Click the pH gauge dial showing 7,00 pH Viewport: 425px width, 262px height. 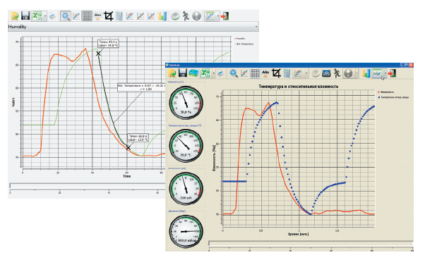186,188
